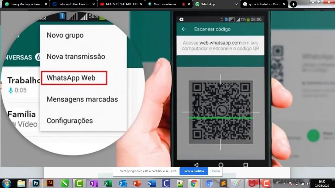Open 'Configurações' in the phone menu
Image resolution: width=335 pixels, height=188 pixels.
point(70,121)
